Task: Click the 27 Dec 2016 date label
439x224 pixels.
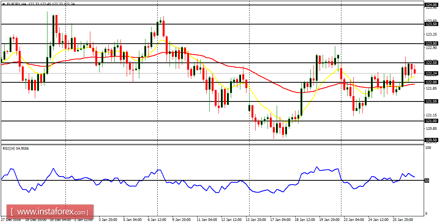Action: (x=10, y=221)
